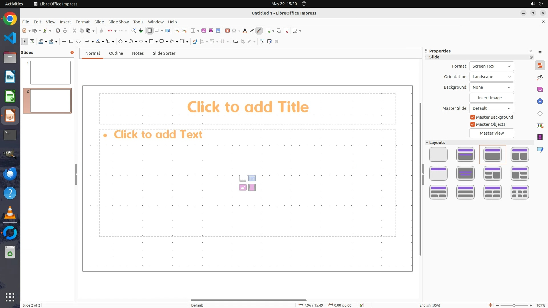Collapse the Layouts section
548x308 pixels.
coord(427,143)
